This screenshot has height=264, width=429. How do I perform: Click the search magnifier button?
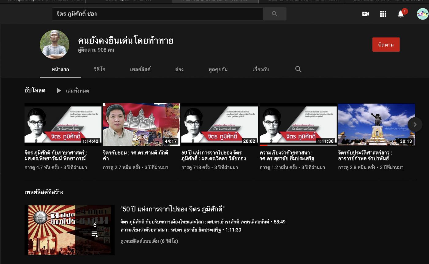click(x=274, y=14)
